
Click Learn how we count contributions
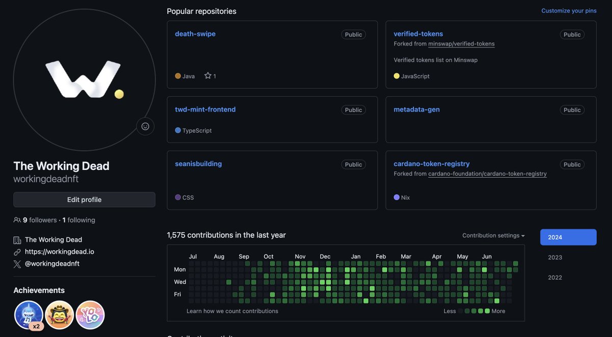pyautogui.click(x=233, y=311)
